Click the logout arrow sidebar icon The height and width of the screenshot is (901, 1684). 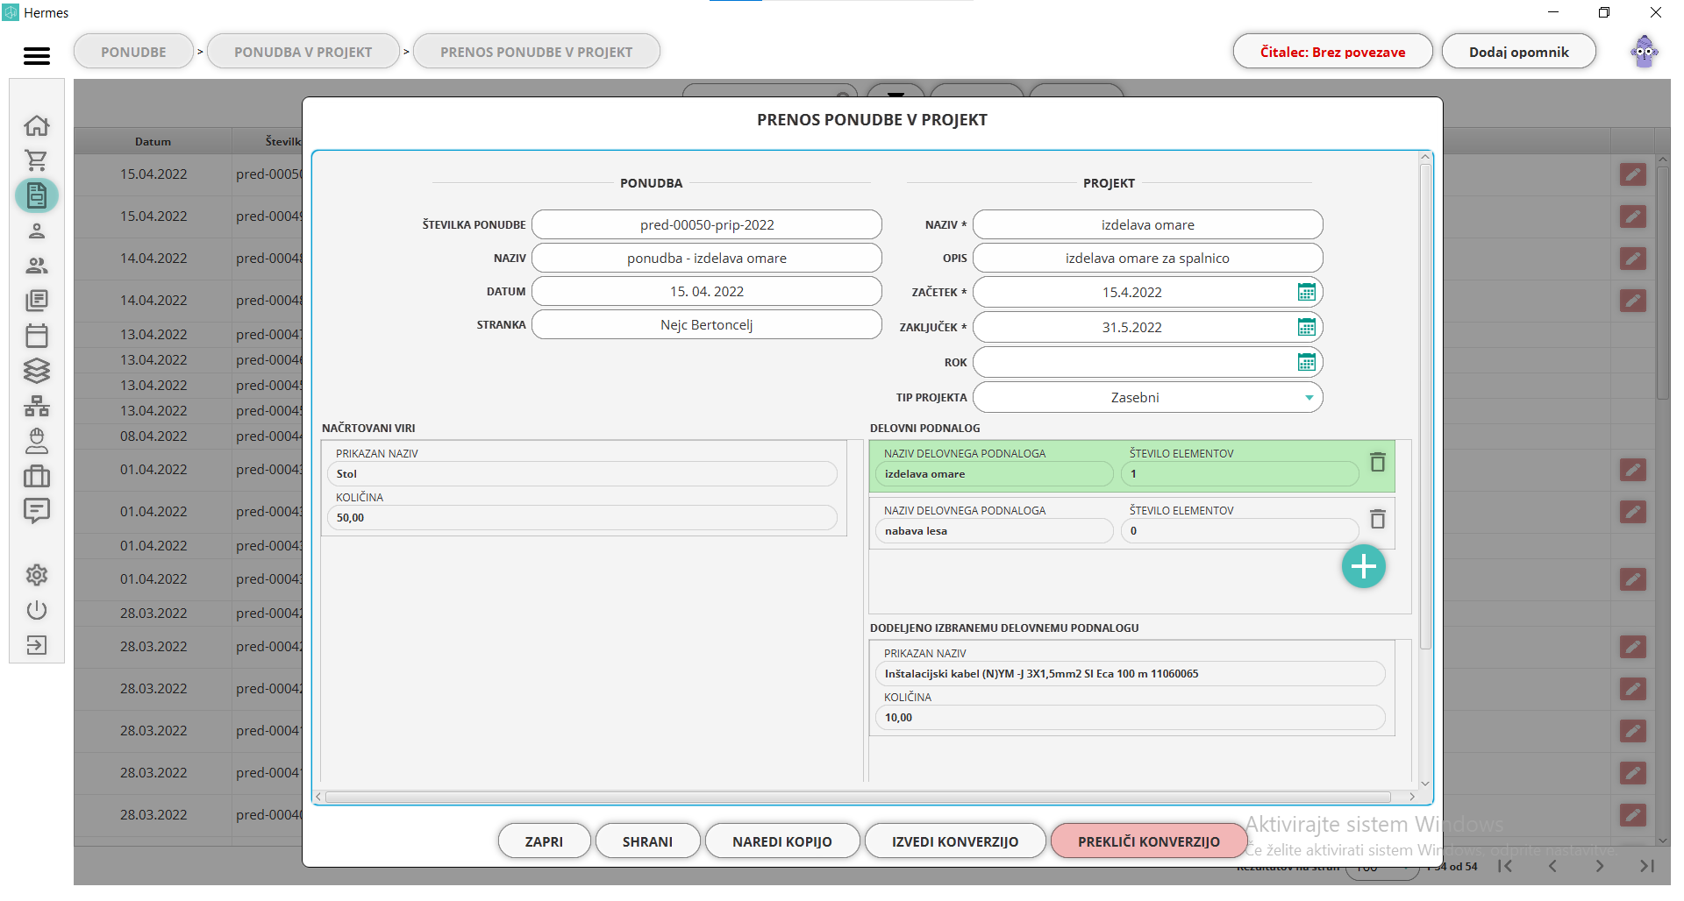pos(37,646)
